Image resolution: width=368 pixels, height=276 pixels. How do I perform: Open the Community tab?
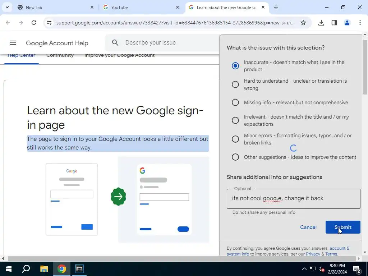pos(60,56)
